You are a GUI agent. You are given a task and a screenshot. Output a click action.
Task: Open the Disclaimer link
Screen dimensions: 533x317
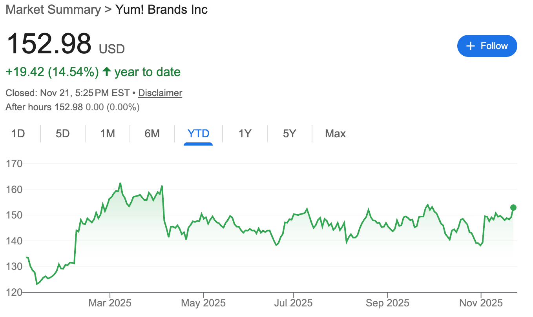pyautogui.click(x=160, y=93)
